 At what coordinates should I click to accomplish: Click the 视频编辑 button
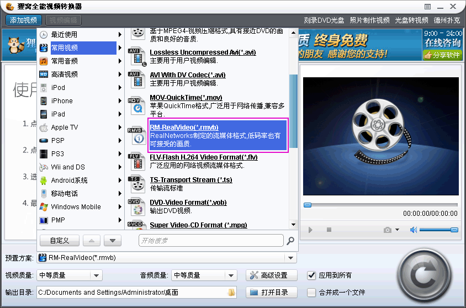63,20
